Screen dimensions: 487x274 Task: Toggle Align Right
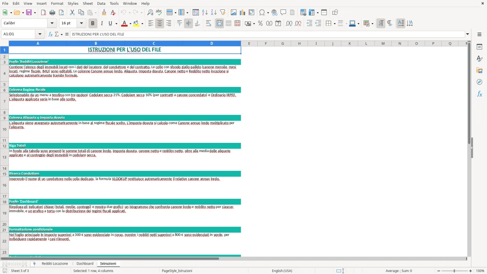(x=168, y=24)
